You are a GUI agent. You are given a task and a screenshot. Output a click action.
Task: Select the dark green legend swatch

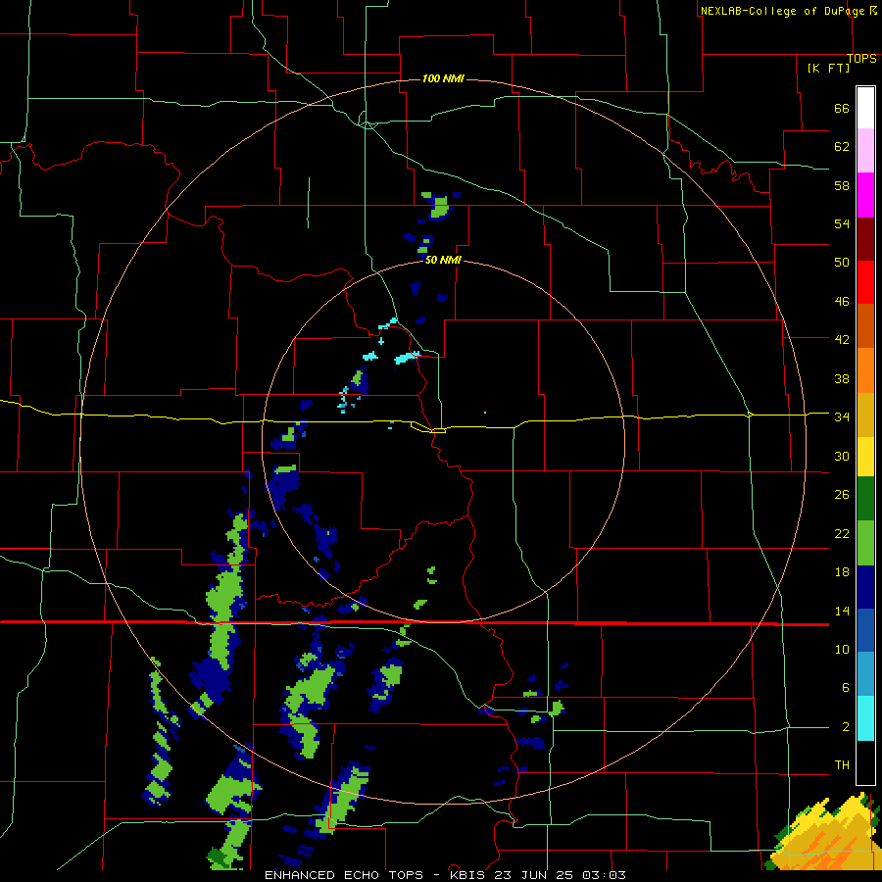point(865,499)
